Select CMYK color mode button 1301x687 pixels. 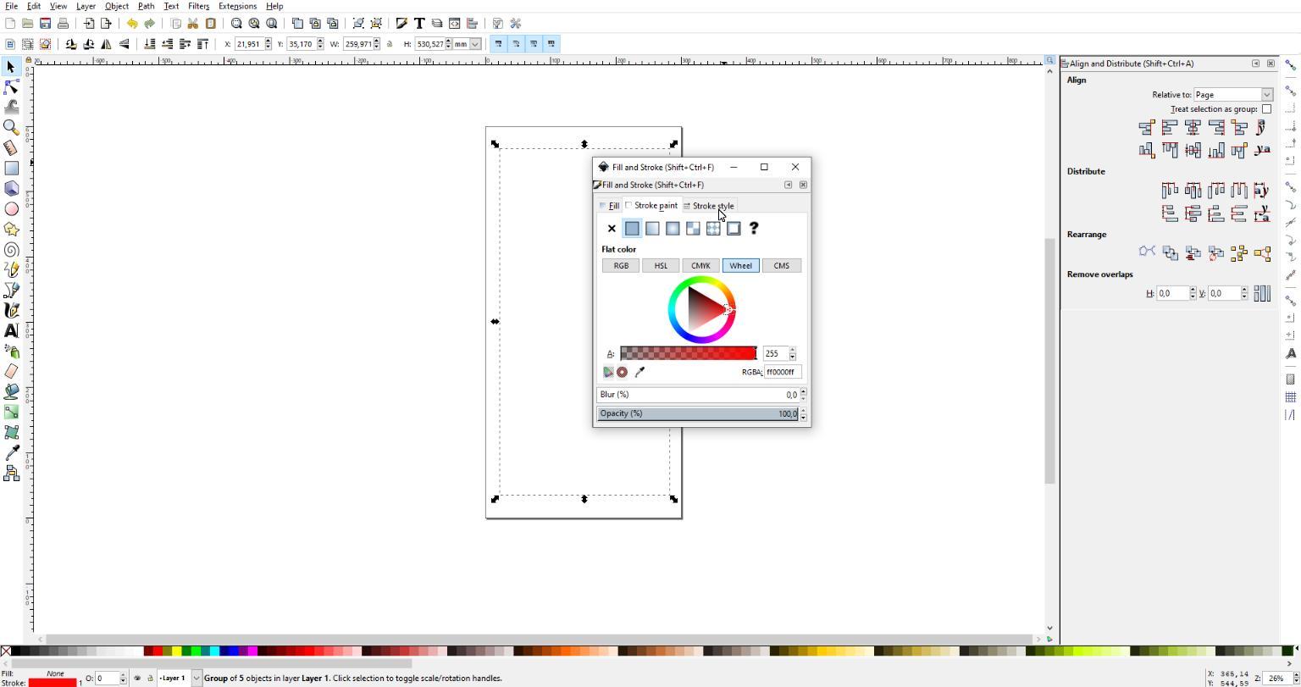pyautogui.click(x=700, y=266)
